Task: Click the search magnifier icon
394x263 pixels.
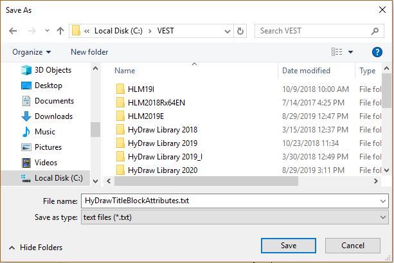Action: 375,31
